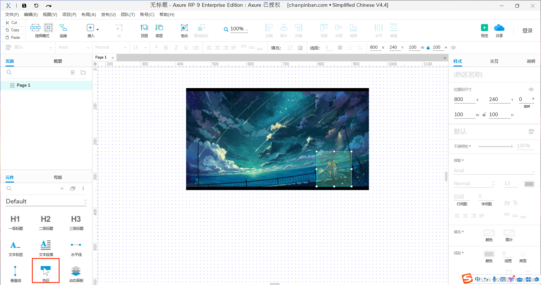Toggle the visibility eye in 位置和尺寸

coord(531,89)
